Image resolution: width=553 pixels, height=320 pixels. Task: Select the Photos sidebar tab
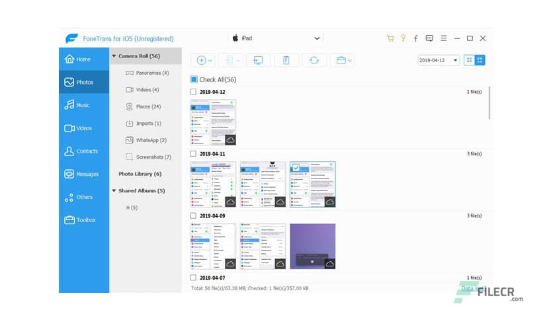tap(83, 82)
